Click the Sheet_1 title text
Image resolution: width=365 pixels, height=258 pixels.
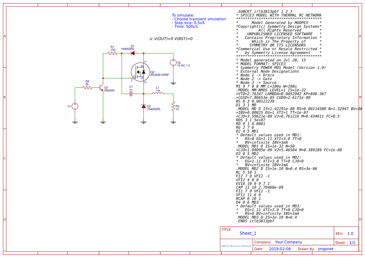click(x=248, y=233)
